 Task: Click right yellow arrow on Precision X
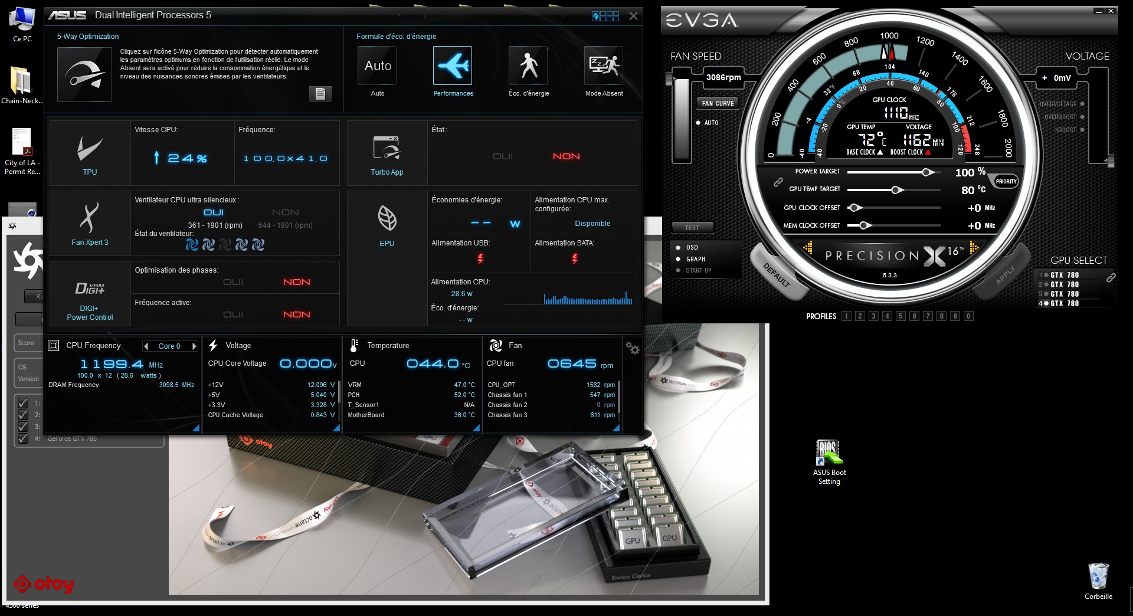(974, 248)
